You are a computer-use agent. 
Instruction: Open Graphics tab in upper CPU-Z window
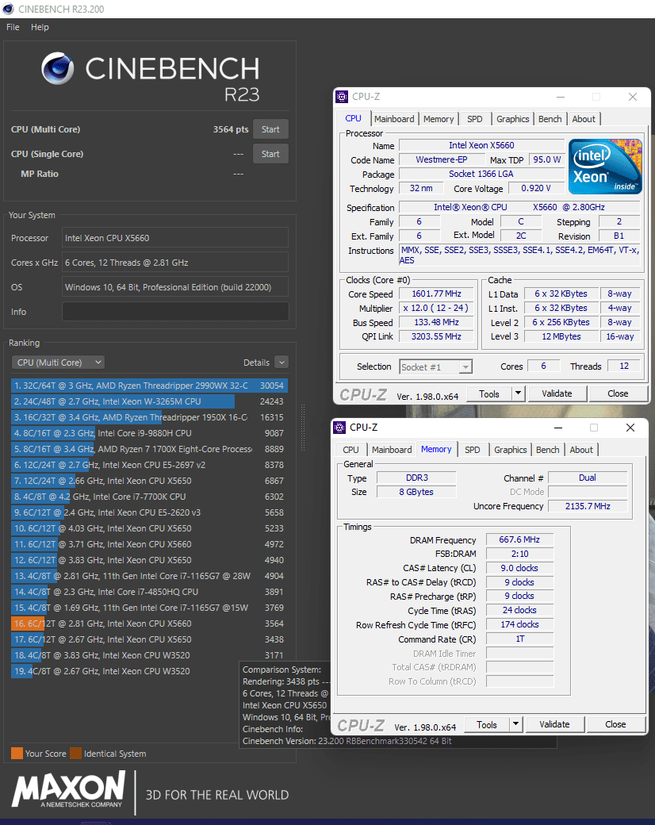coord(512,119)
